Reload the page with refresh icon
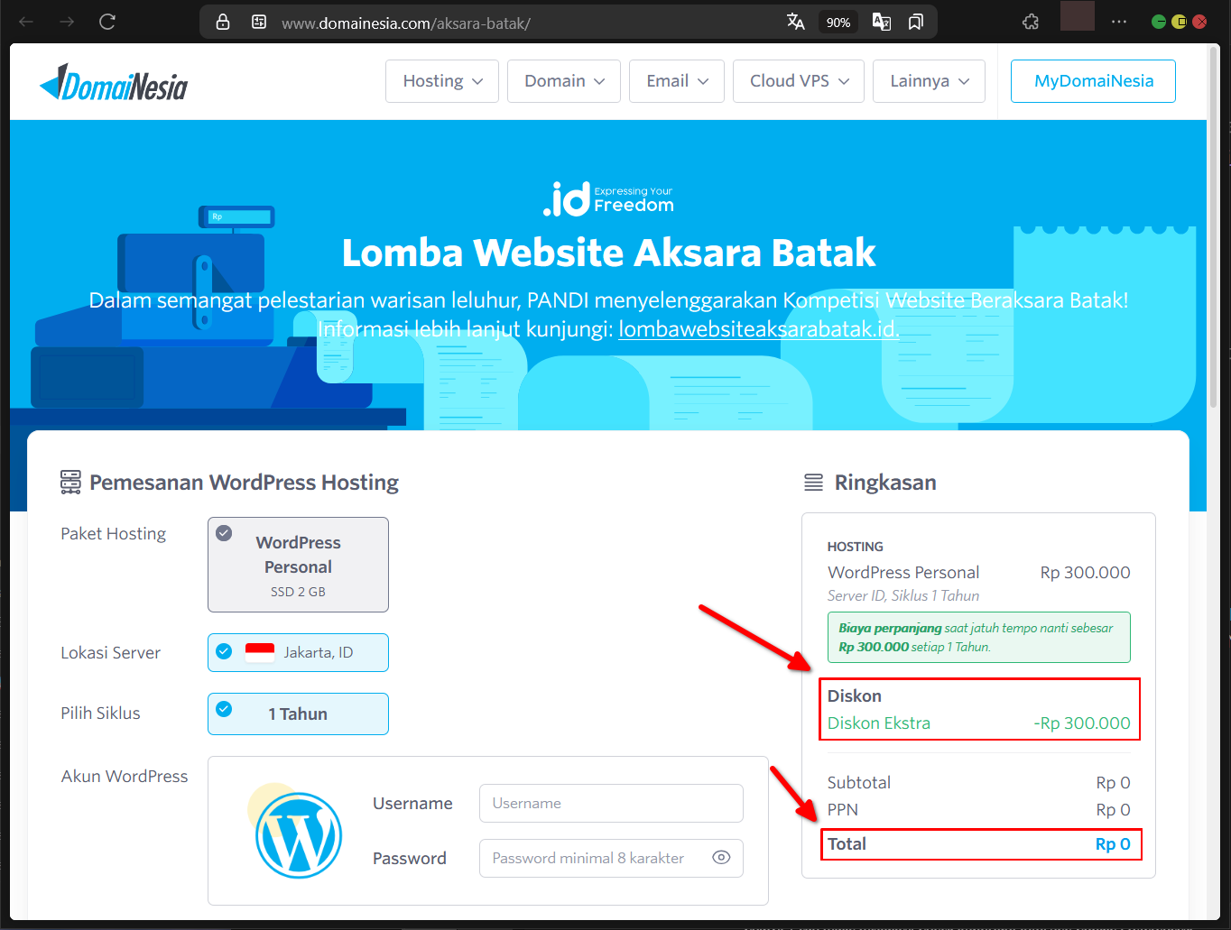Viewport: 1231px width, 930px height. tap(107, 22)
